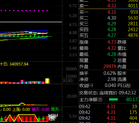Click the 收益(一) earnings label
This screenshot has width=139, height=123.
pos(86,85)
